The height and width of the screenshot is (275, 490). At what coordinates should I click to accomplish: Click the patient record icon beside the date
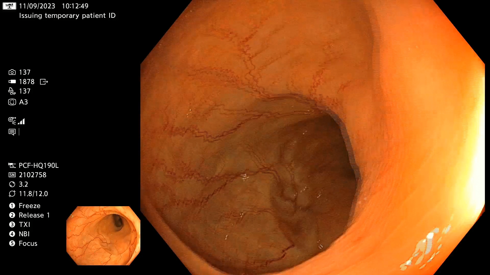pos(9,6)
